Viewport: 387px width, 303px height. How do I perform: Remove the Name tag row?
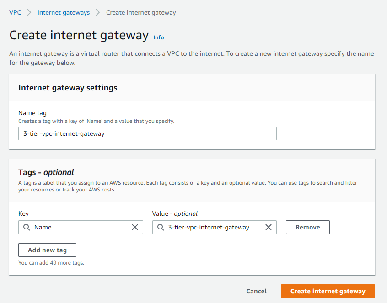click(x=307, y=227)
